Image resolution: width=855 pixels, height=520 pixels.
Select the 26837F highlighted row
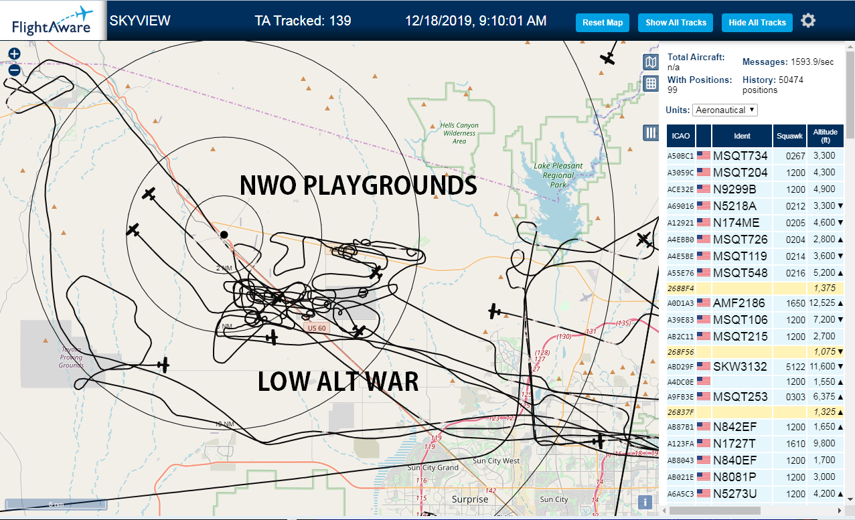tap(755, 412)
